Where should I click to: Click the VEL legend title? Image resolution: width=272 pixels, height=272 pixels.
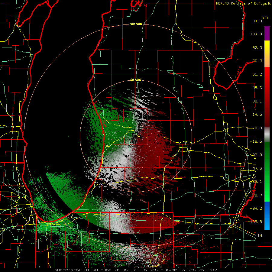266,18
